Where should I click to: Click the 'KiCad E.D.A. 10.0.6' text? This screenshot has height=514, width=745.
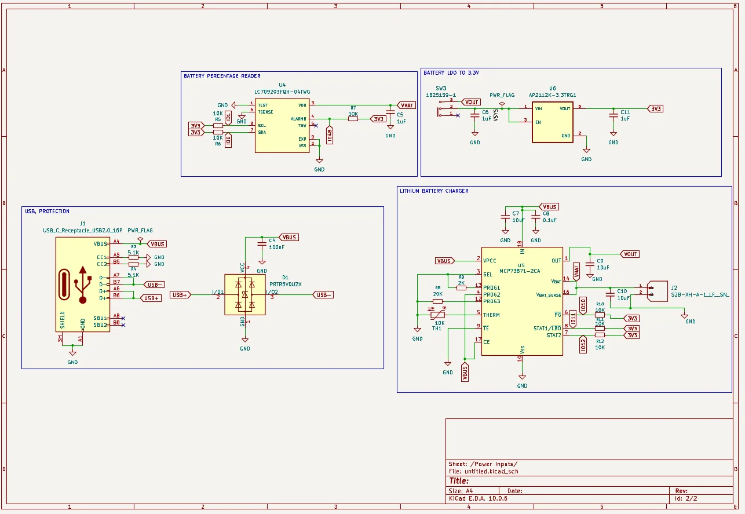478,498
